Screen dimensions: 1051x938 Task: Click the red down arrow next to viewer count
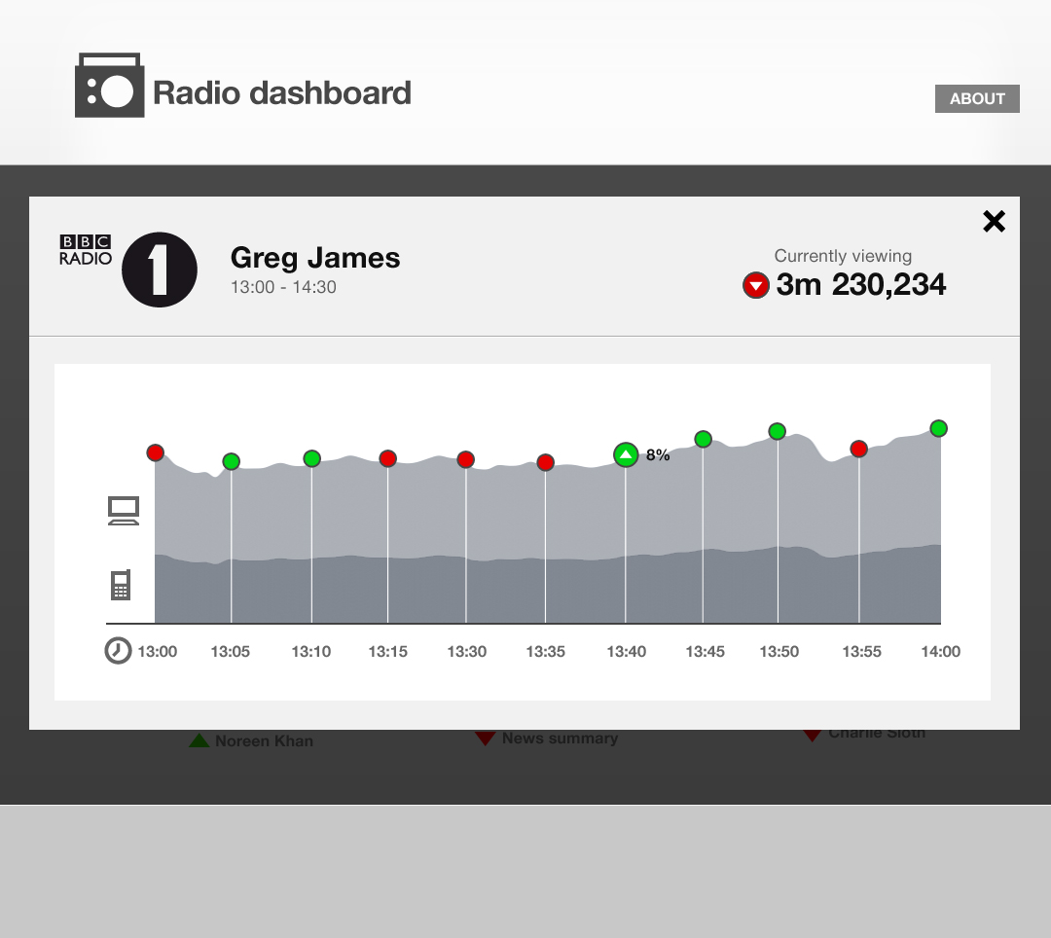coord(756,285)
